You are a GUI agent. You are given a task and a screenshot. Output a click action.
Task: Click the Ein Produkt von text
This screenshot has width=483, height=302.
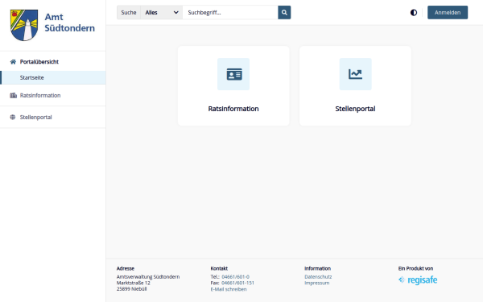(415, 268)
